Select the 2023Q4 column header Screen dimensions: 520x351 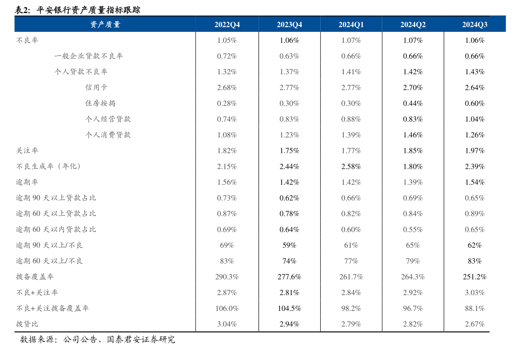click(x=289, y=25)
